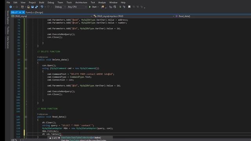This screenshot has width=251, height=141.
Task: Click the Redo arrow icon
Action: click(48, 7)
